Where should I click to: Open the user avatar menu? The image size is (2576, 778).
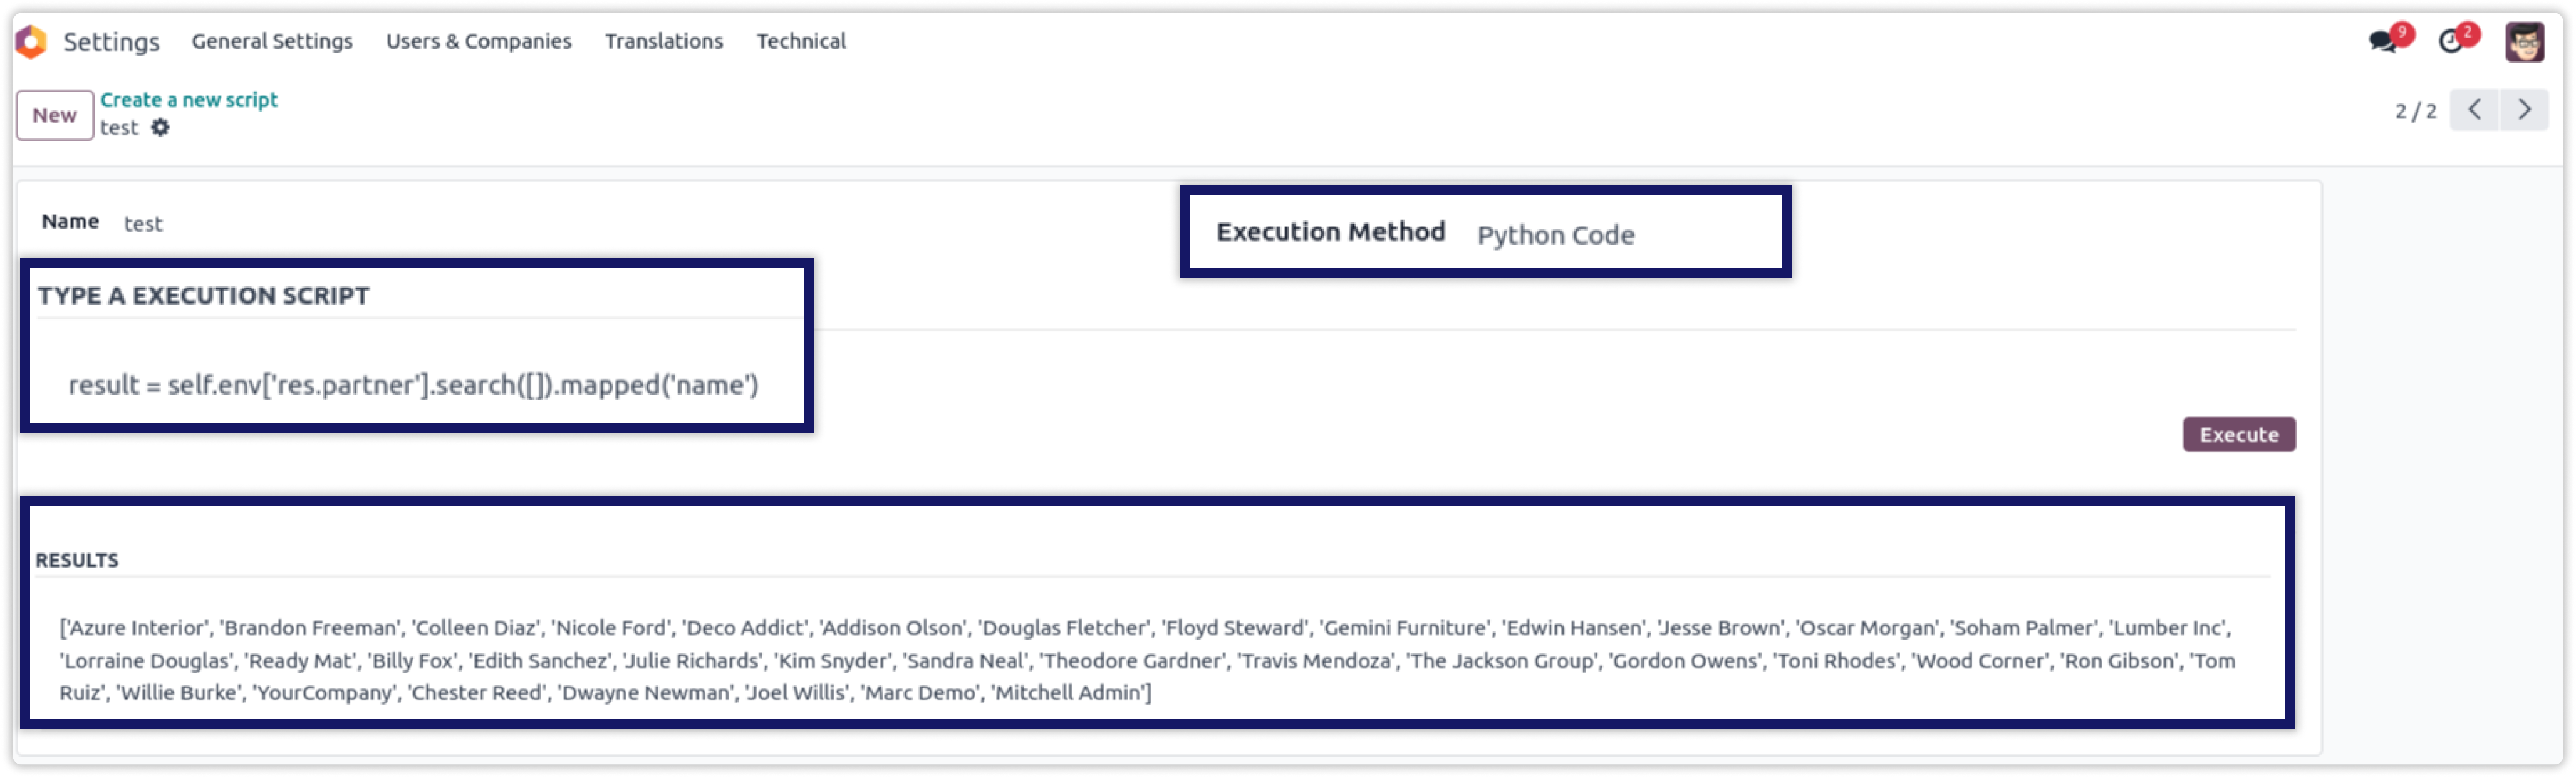pos(2524,42)
